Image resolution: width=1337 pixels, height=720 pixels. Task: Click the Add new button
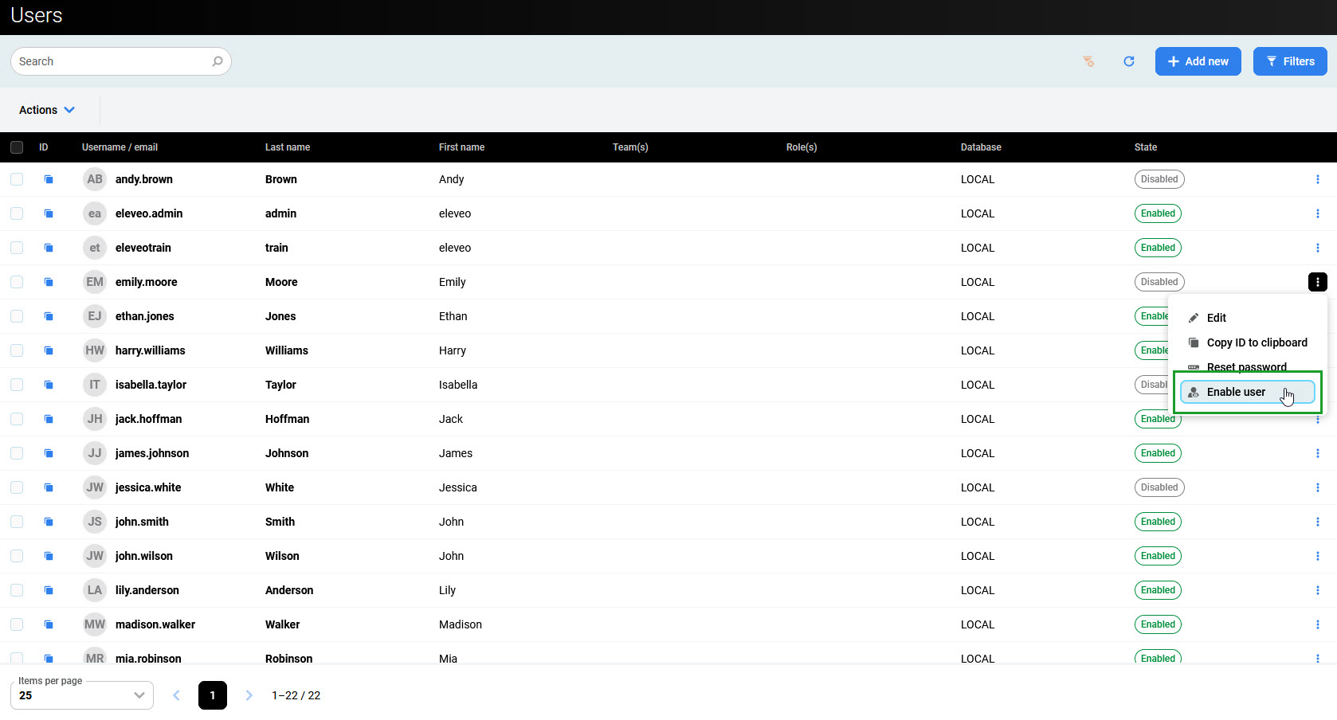1198,61
